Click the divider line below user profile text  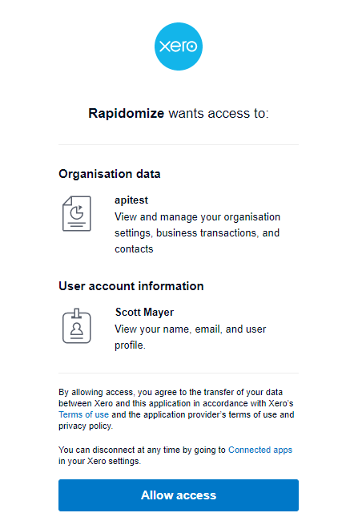point(179,373)
